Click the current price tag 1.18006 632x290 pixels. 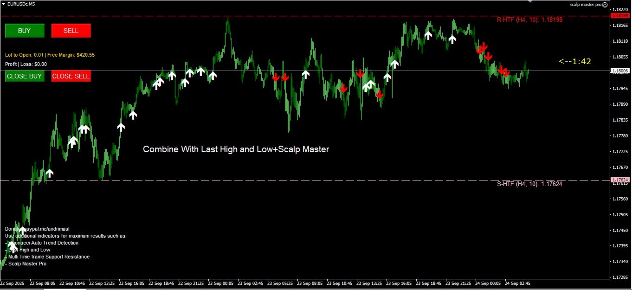coord(620,71)
